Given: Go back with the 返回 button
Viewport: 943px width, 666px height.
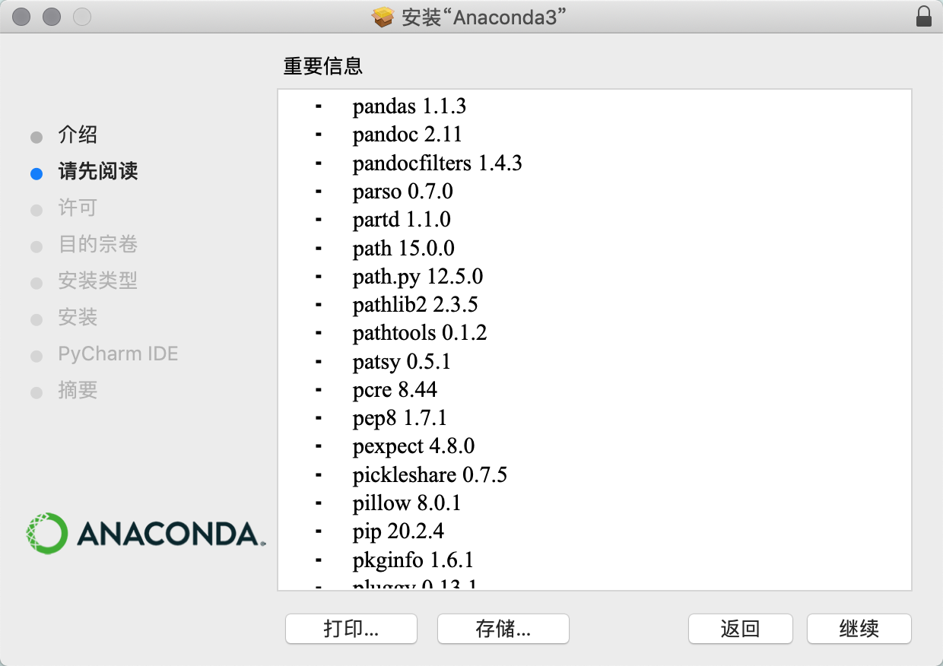Looking at the screenshot, I should tap(740, 629).
